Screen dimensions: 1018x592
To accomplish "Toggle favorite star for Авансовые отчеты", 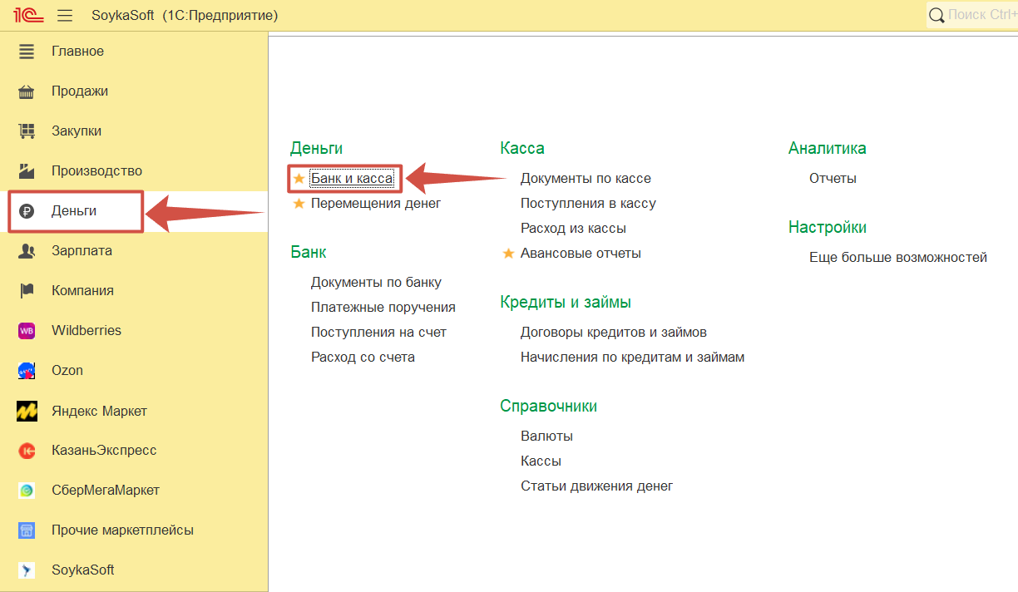I will click(509, 253).
